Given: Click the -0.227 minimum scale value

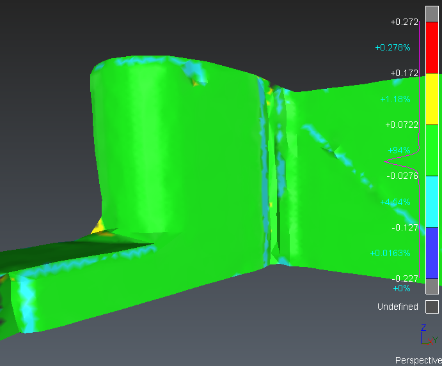Looking at the screenshot, I should tap(404, 278).
